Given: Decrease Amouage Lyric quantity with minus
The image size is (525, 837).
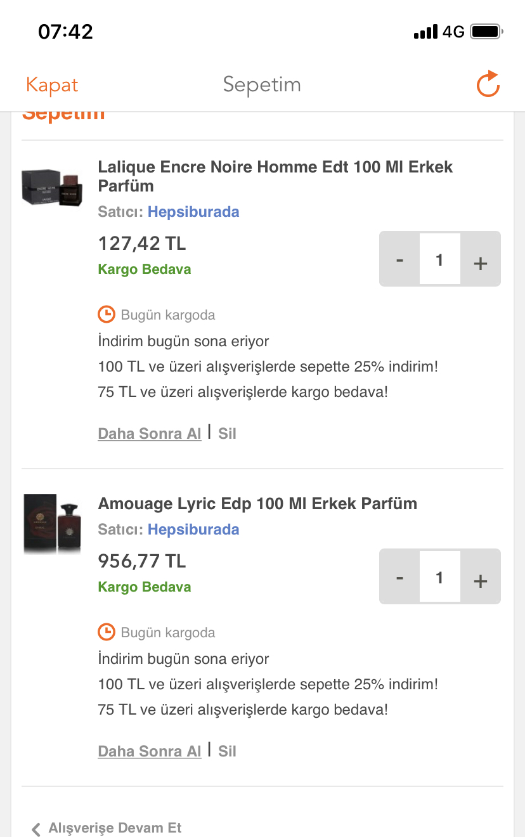Looking at the screenshot, I should point(399,578).
